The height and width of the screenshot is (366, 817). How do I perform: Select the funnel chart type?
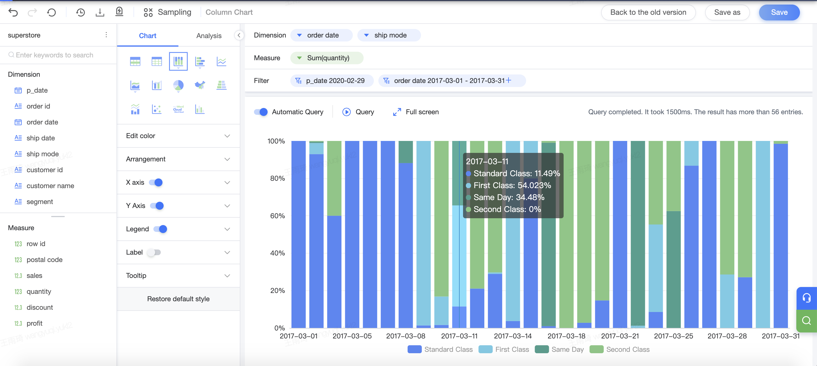click(x=221, y=85)
